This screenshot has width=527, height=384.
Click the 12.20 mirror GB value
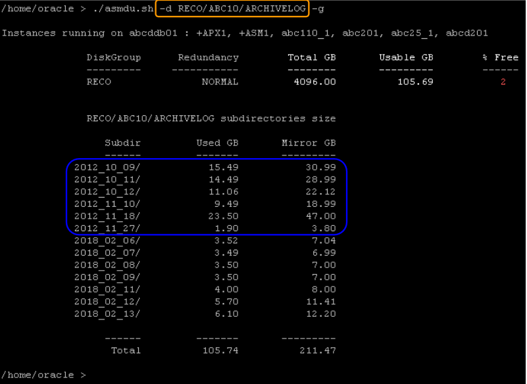[320, 314]
